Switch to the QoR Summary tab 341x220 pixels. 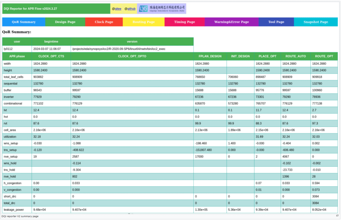(x=24, y=22)
